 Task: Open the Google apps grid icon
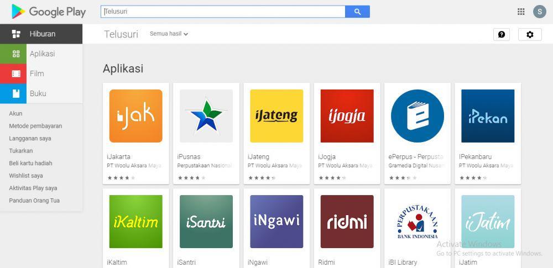coord(521,12)
